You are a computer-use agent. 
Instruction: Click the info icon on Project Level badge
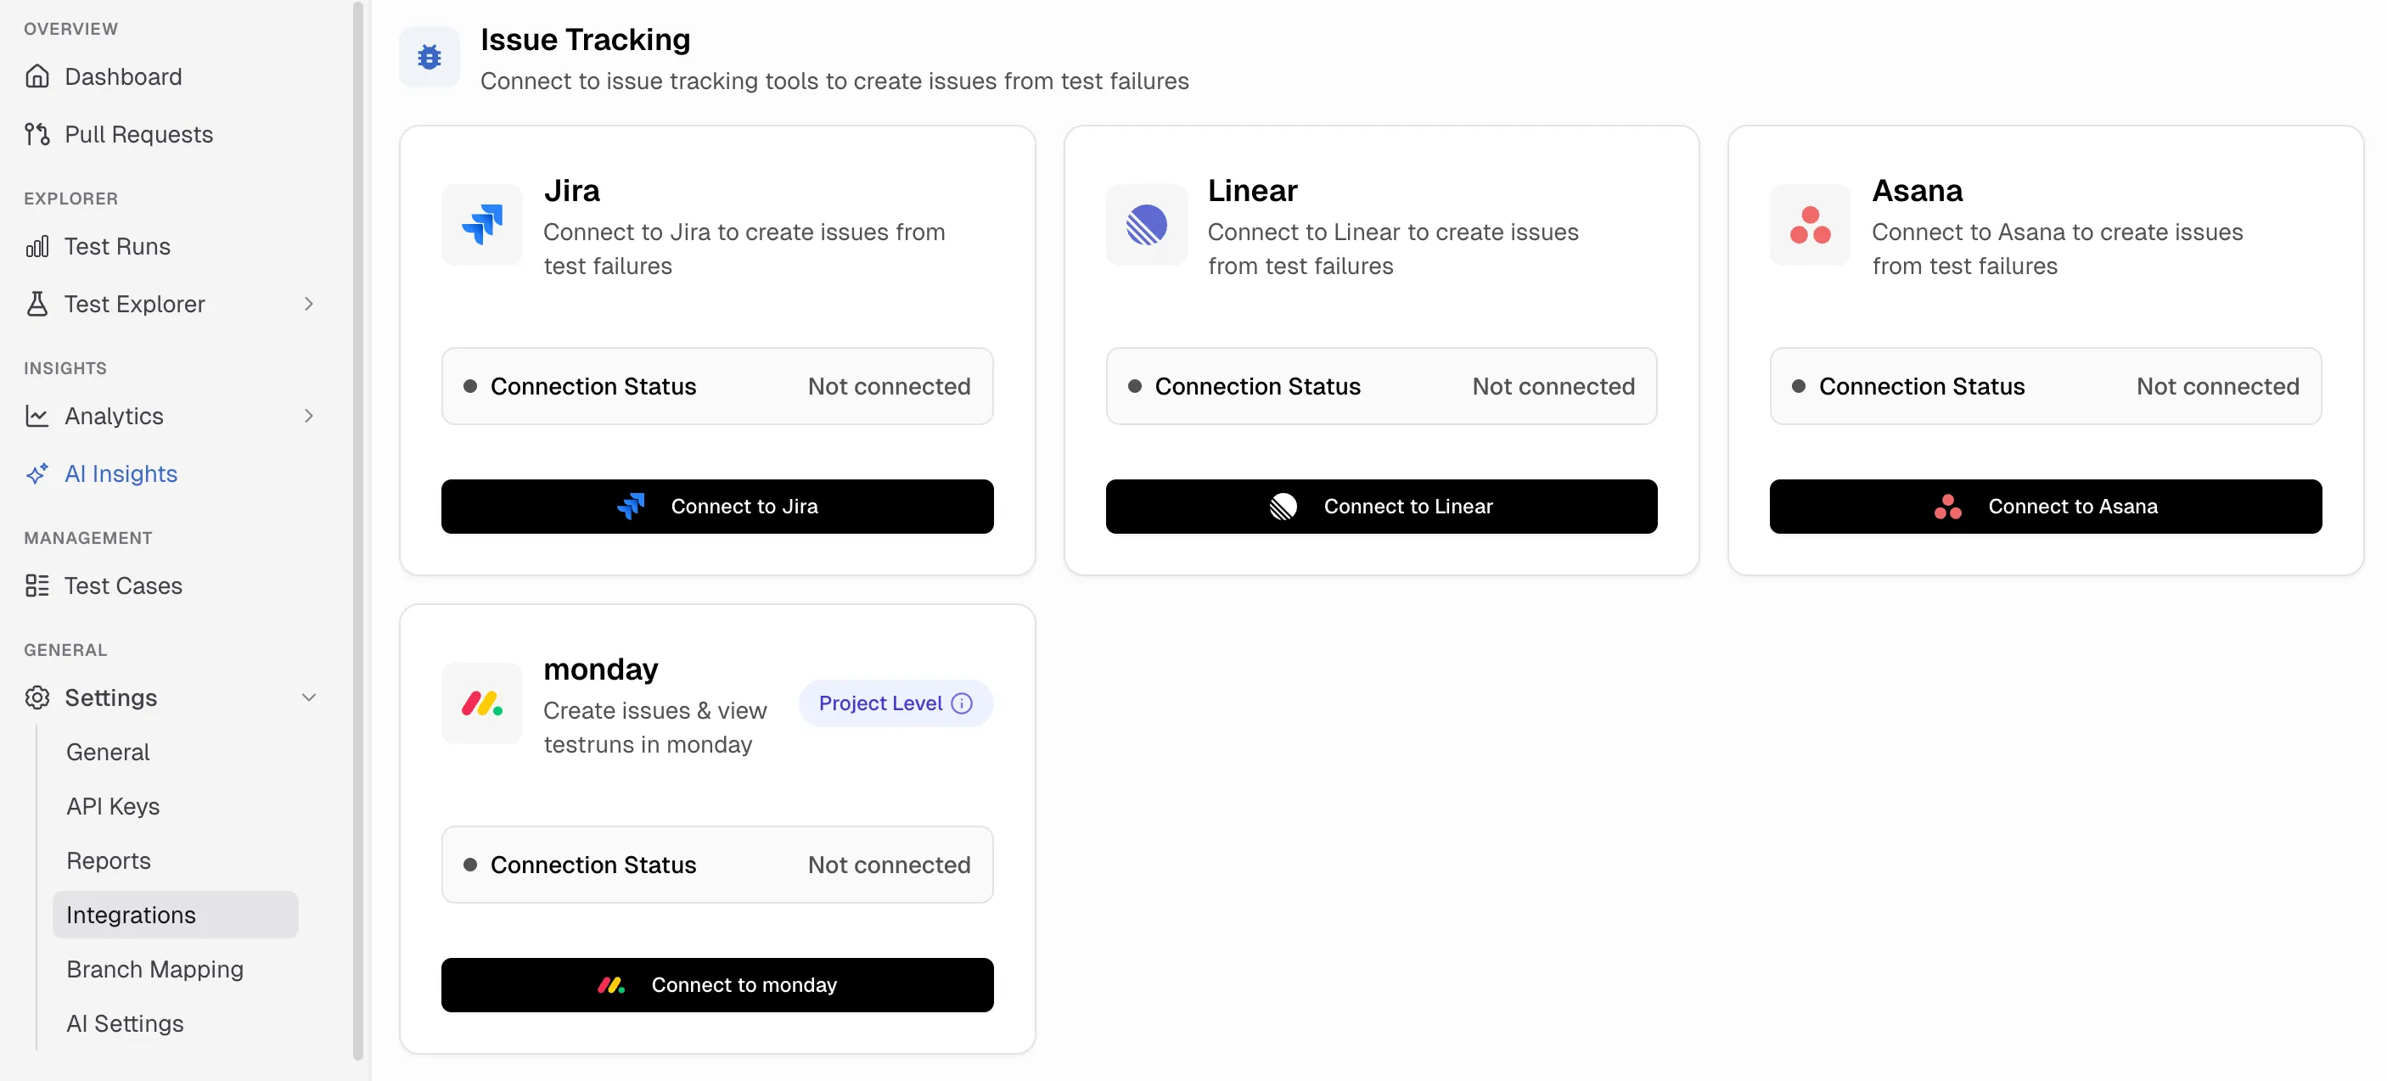click(x=963, y=703)
